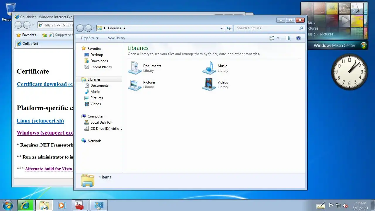The height and width of the screenshot is (211, 375).
Task: Open the Videos library icon
Action: [x=209, y=84]
